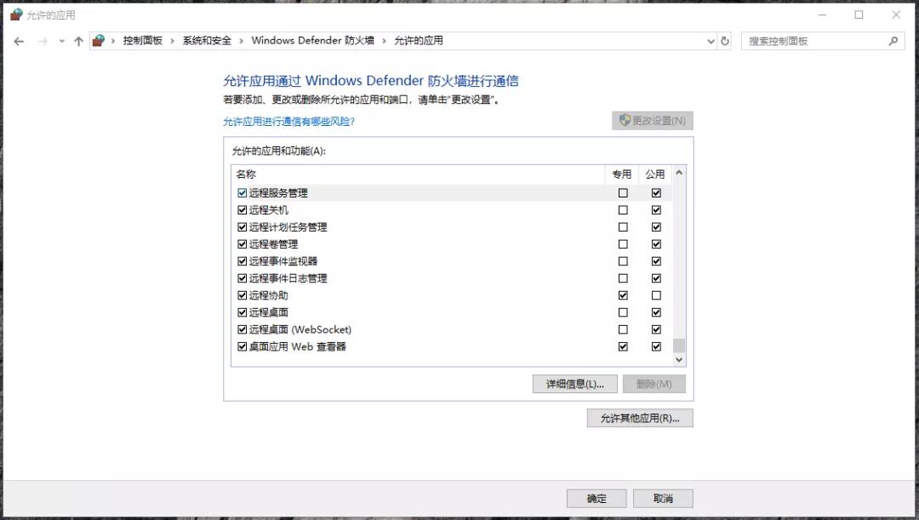Confirm changes with the 确定 button
The width and height of the screenshot is (919, 520).
coord(596,498)
